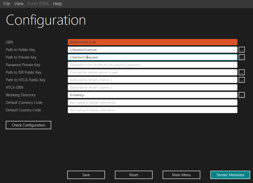
Task: Click the Path to HTCA Public Key label
Action: tap(26, 80)
